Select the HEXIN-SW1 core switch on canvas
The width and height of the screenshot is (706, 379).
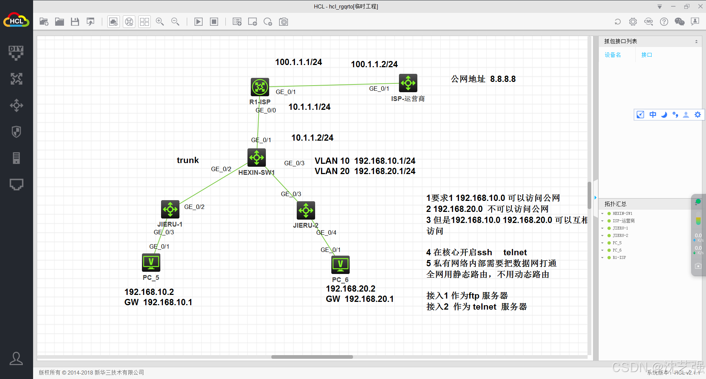pos(257,158)
